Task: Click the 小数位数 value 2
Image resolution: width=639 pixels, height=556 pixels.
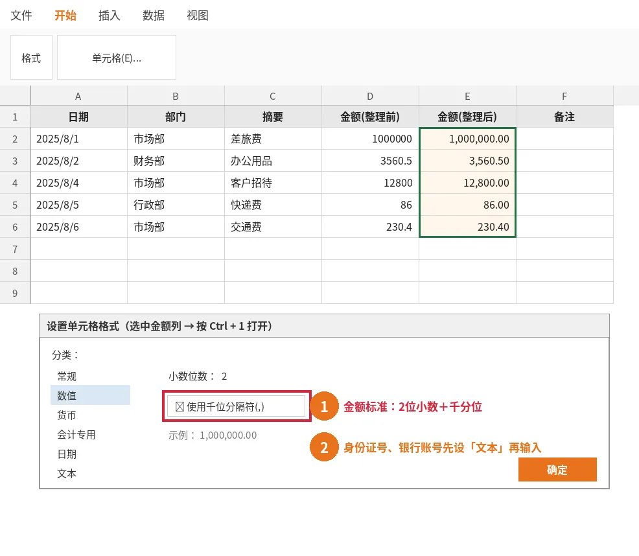Action: pyautogui.click(x=224, y=376)
